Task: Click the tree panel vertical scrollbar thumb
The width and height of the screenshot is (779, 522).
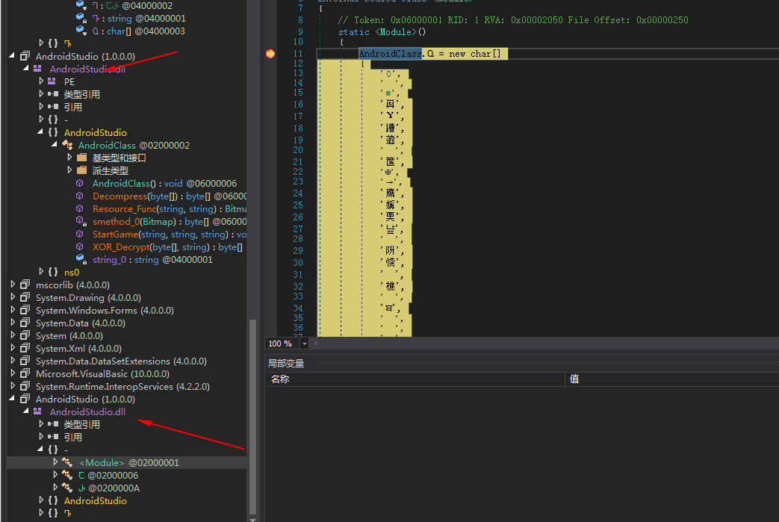Action: (x=252, y=416)
